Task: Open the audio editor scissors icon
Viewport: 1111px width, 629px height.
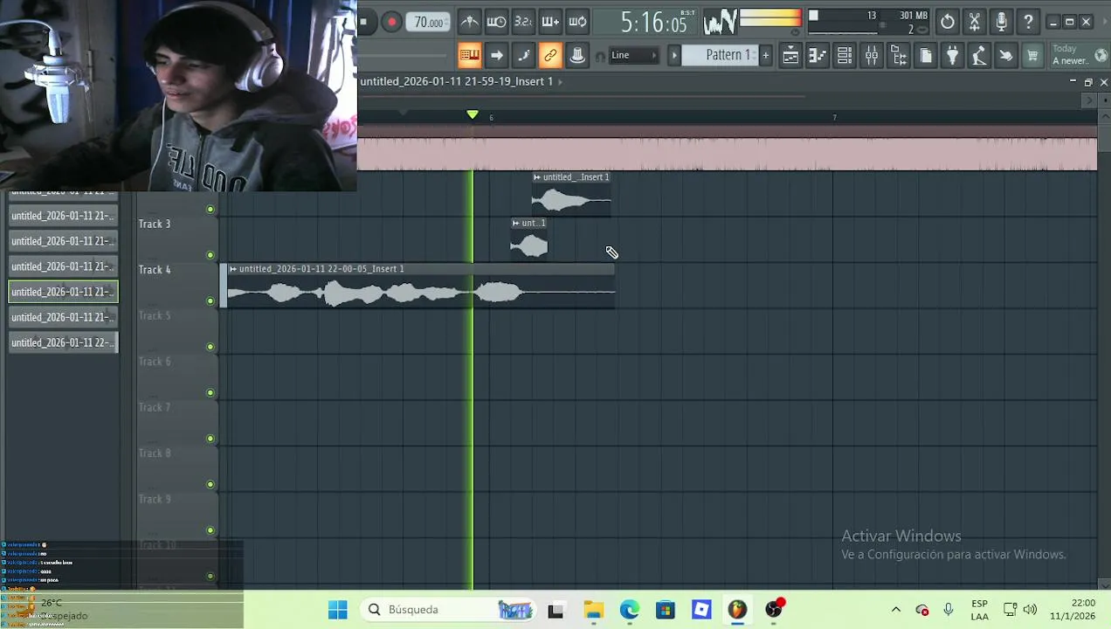Action: [975, 22]
